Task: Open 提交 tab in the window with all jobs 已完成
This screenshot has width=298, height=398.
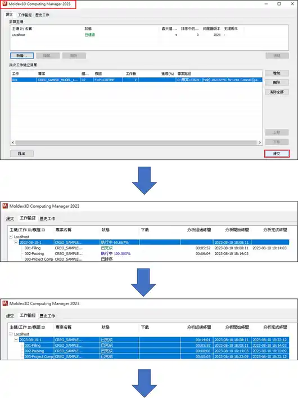Action: click(10, 316)
